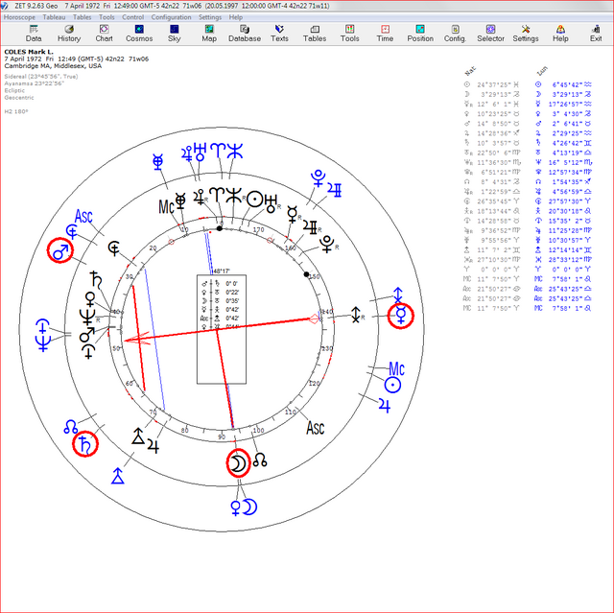
Task: Open the Help menu in menu bar
Action: point(236,17)
